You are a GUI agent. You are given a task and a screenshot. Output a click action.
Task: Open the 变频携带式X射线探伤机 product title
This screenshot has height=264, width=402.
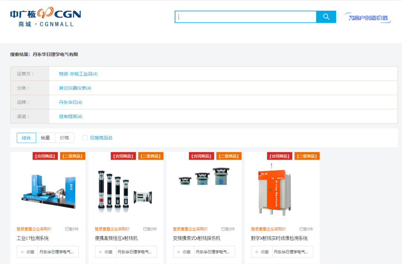point(197,238)
